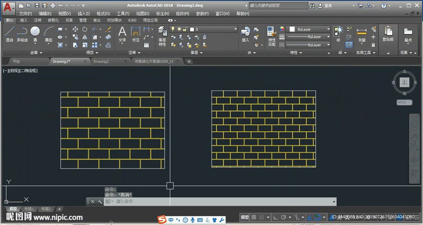This screenshot has height=225, width=423.
Task: Expand the 注释 panel
Action: [134, 52]
